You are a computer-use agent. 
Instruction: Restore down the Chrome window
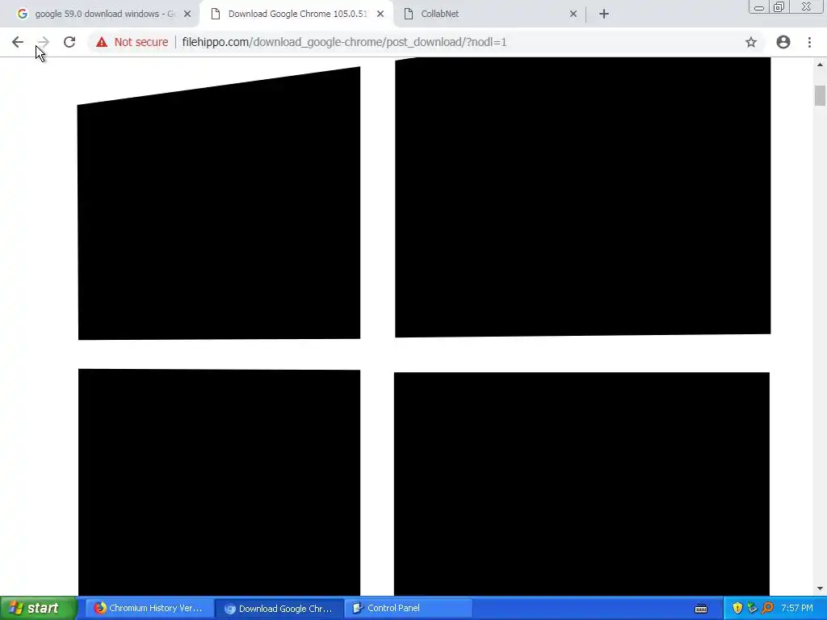click(x=779, y=6)
